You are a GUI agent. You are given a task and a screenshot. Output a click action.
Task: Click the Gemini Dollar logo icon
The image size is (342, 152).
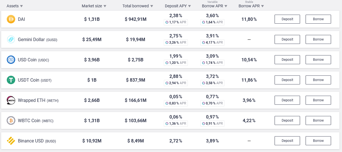tap(11, 39)
